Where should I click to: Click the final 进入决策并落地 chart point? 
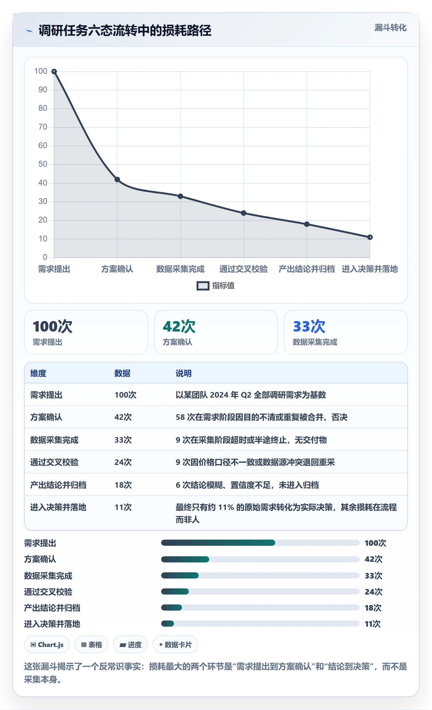coord(370,237)
